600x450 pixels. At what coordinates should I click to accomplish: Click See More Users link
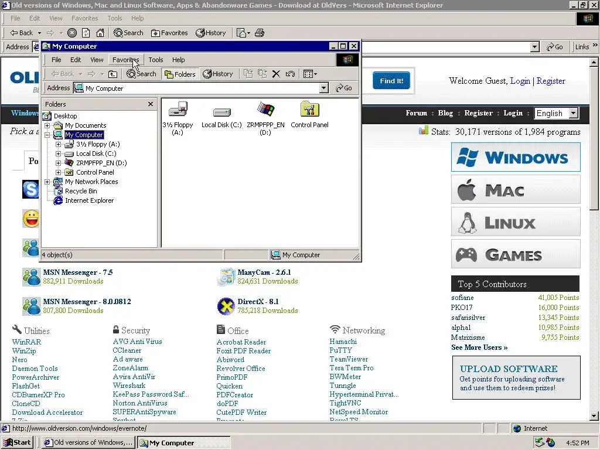pos(479,347)
